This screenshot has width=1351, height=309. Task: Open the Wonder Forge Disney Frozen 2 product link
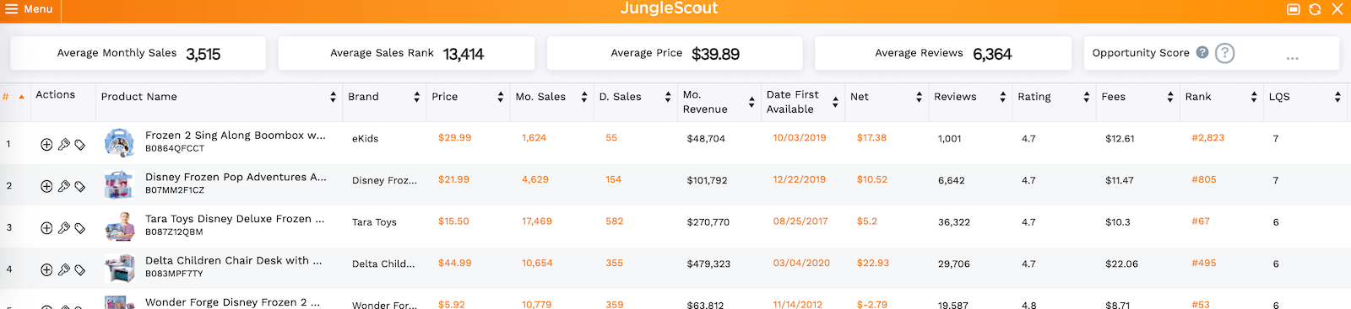point(232,302)
